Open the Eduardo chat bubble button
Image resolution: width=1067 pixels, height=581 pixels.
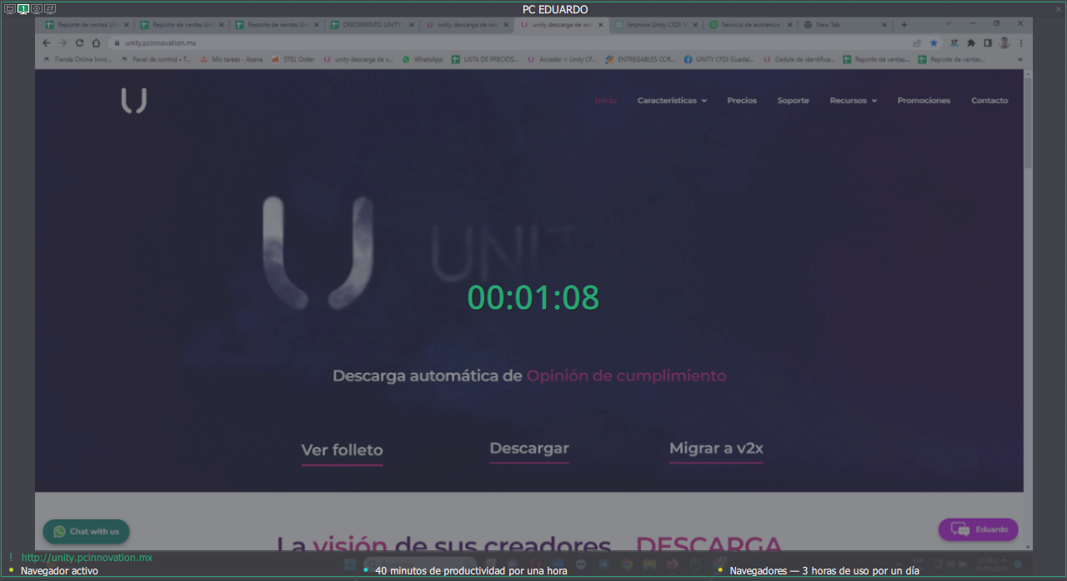click(x=979, y=529)
